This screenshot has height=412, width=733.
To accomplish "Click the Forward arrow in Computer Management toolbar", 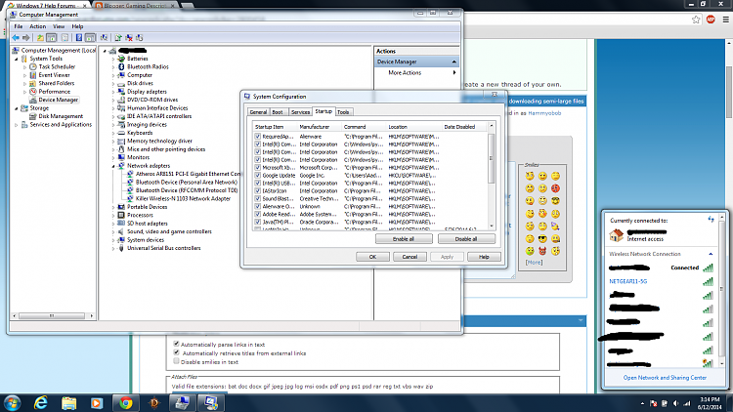I will 26,38.
